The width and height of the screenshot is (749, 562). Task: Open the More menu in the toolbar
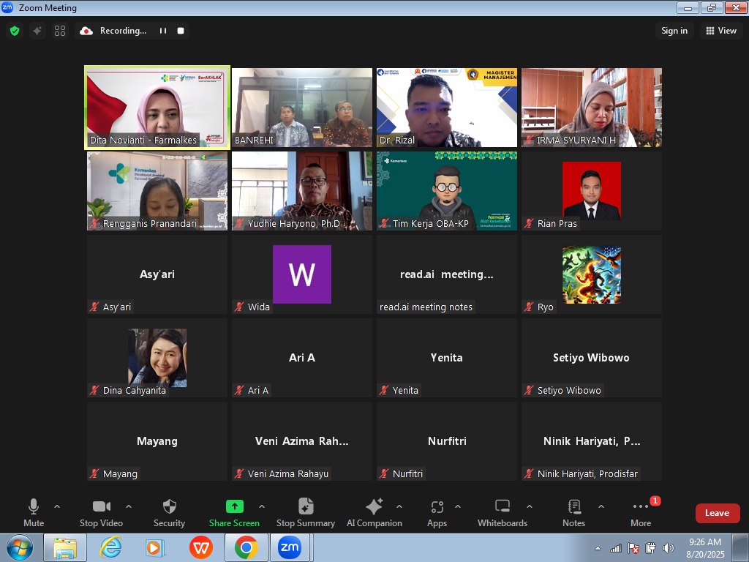click(641, 512)
